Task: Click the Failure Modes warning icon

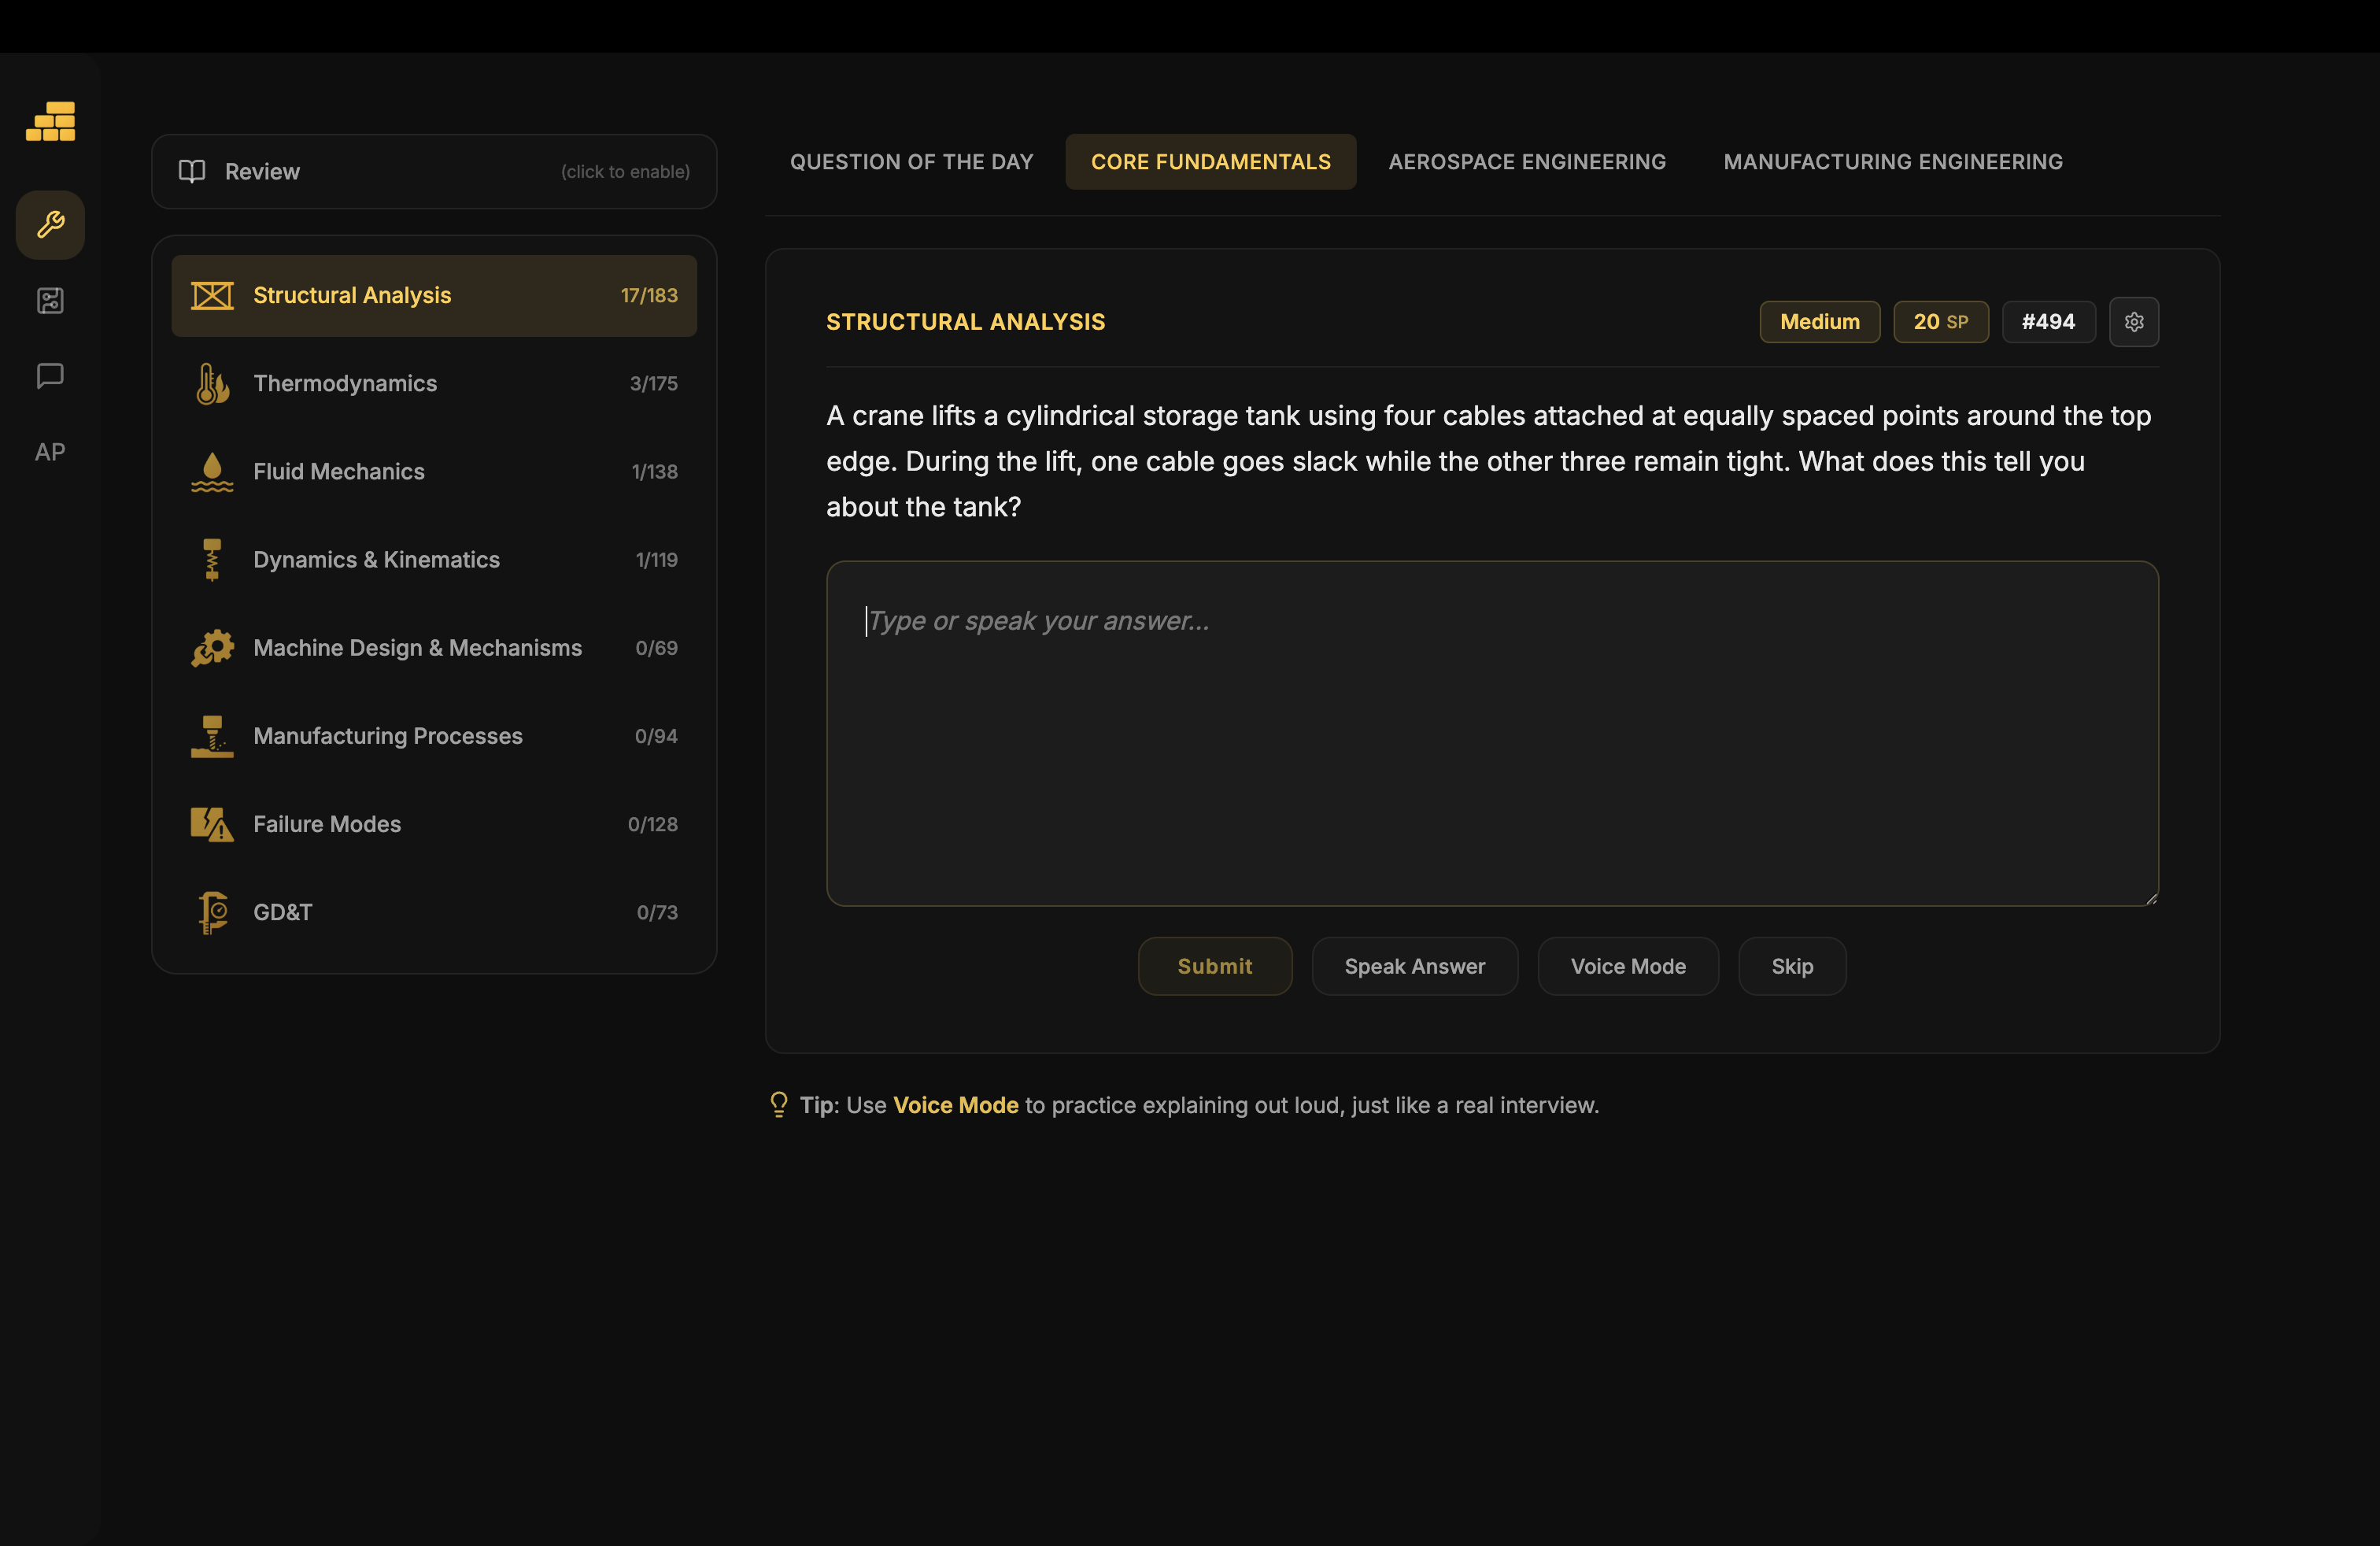Action: (x=212, y=824)
